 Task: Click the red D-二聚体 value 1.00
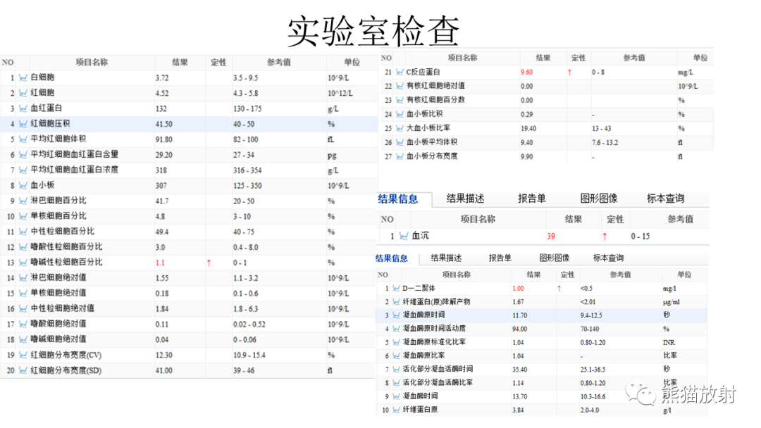(518, 289)
